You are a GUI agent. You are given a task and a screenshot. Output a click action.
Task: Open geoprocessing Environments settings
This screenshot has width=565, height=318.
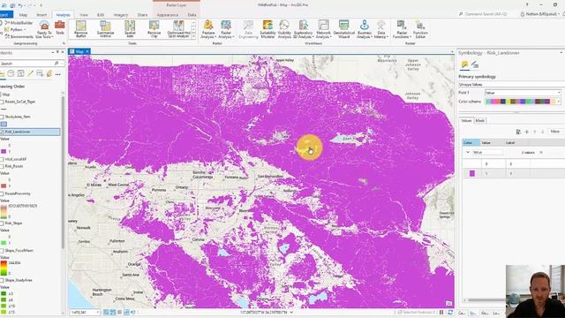click(x=19, y=36)
